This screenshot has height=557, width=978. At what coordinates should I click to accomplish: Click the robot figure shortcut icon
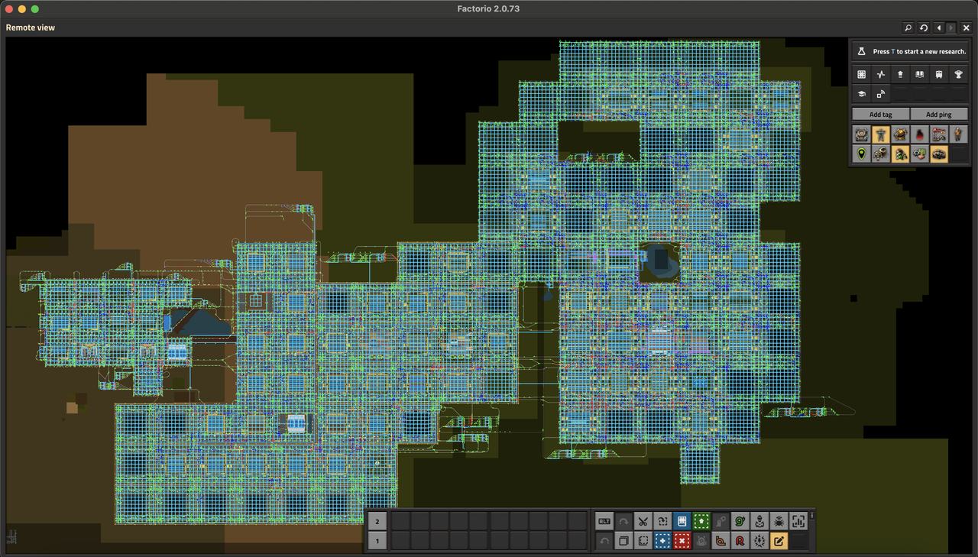[759, 521]
